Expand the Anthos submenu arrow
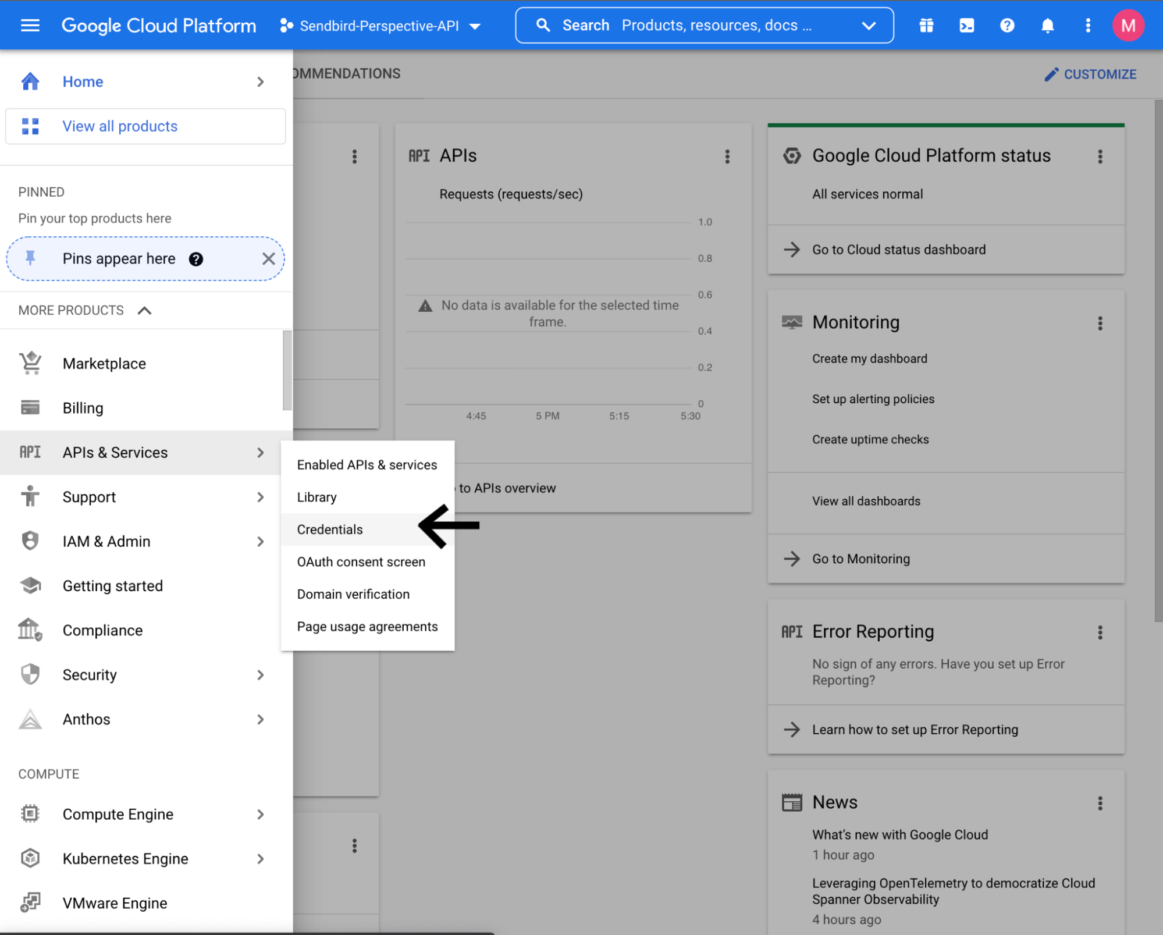 point(261,720)
